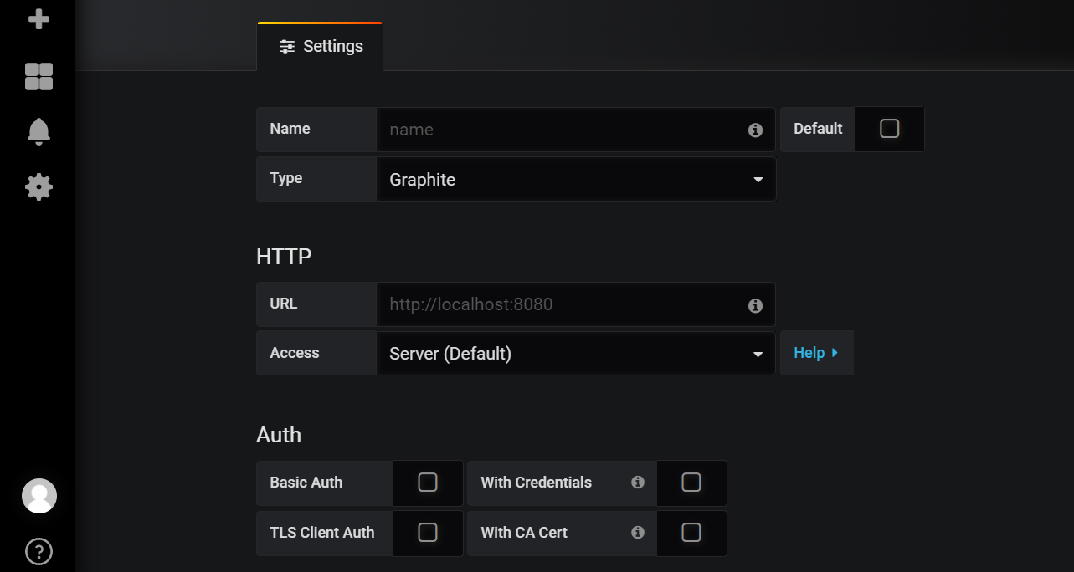The width and height of the screenshot is (1074, 572).
Task: Click the info icon in URL field
Action: coord(755,306)
